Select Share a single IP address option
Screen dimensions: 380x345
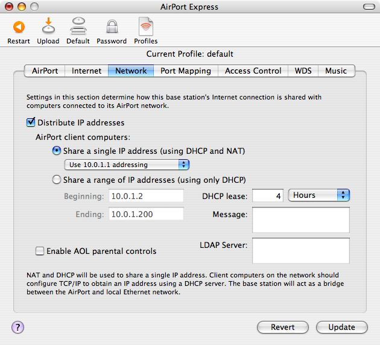[57, 151]
